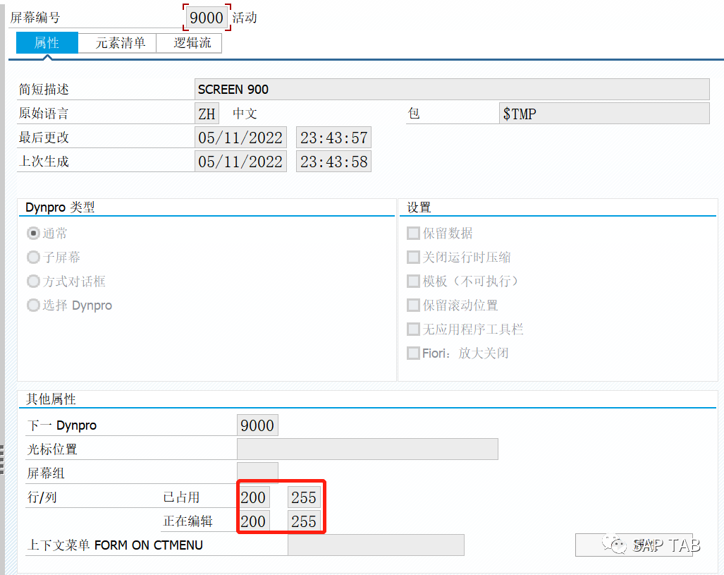Click the 包 field showing $TMP
The width and height of the screenshot is (724, 575).
(604, 114)
